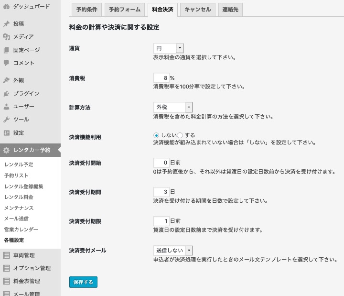Screen dimensions: 344x296
Task: Click the media icon beside メディア
Action: (x=6, y=37)
